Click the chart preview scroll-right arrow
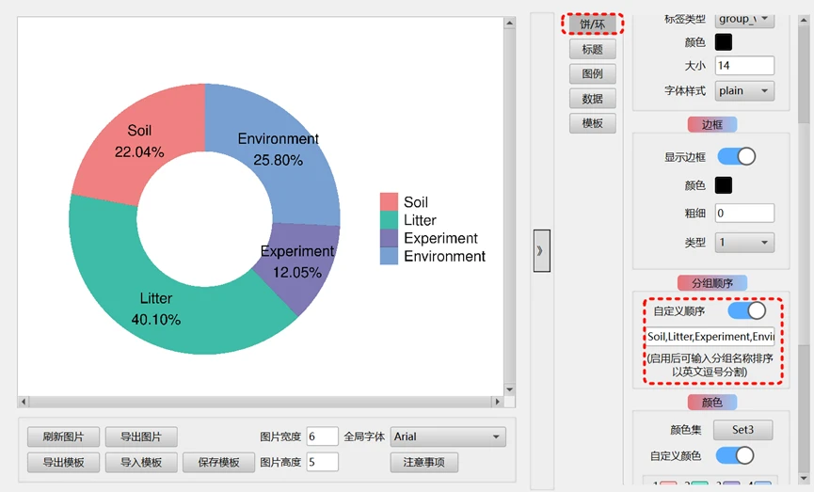 coord(497,402)
